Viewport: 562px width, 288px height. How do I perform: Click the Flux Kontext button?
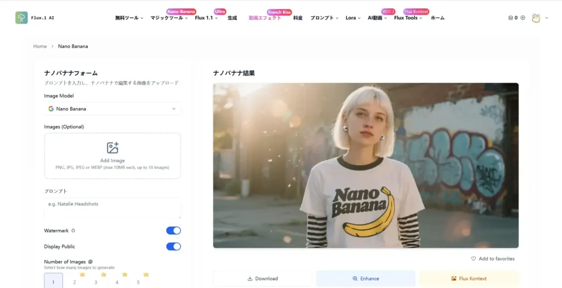469,278
